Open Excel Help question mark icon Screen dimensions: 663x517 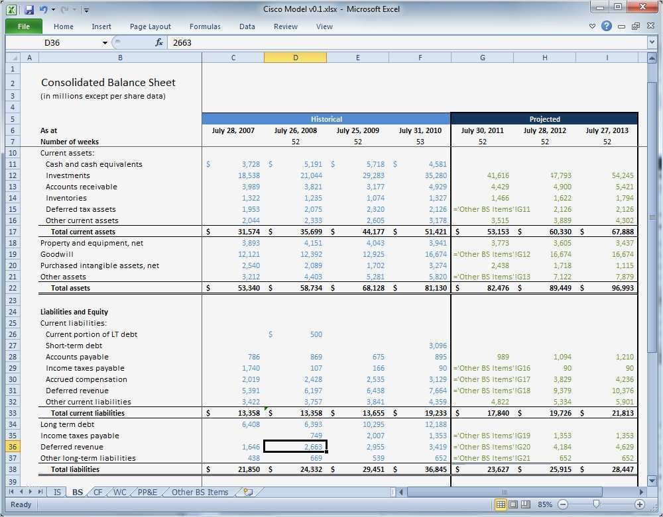pyautogui.click(x=607, y=26)
